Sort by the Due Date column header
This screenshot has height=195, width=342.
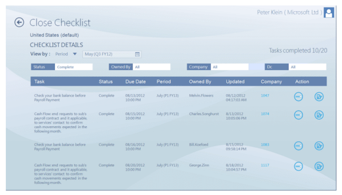[135, 82]
